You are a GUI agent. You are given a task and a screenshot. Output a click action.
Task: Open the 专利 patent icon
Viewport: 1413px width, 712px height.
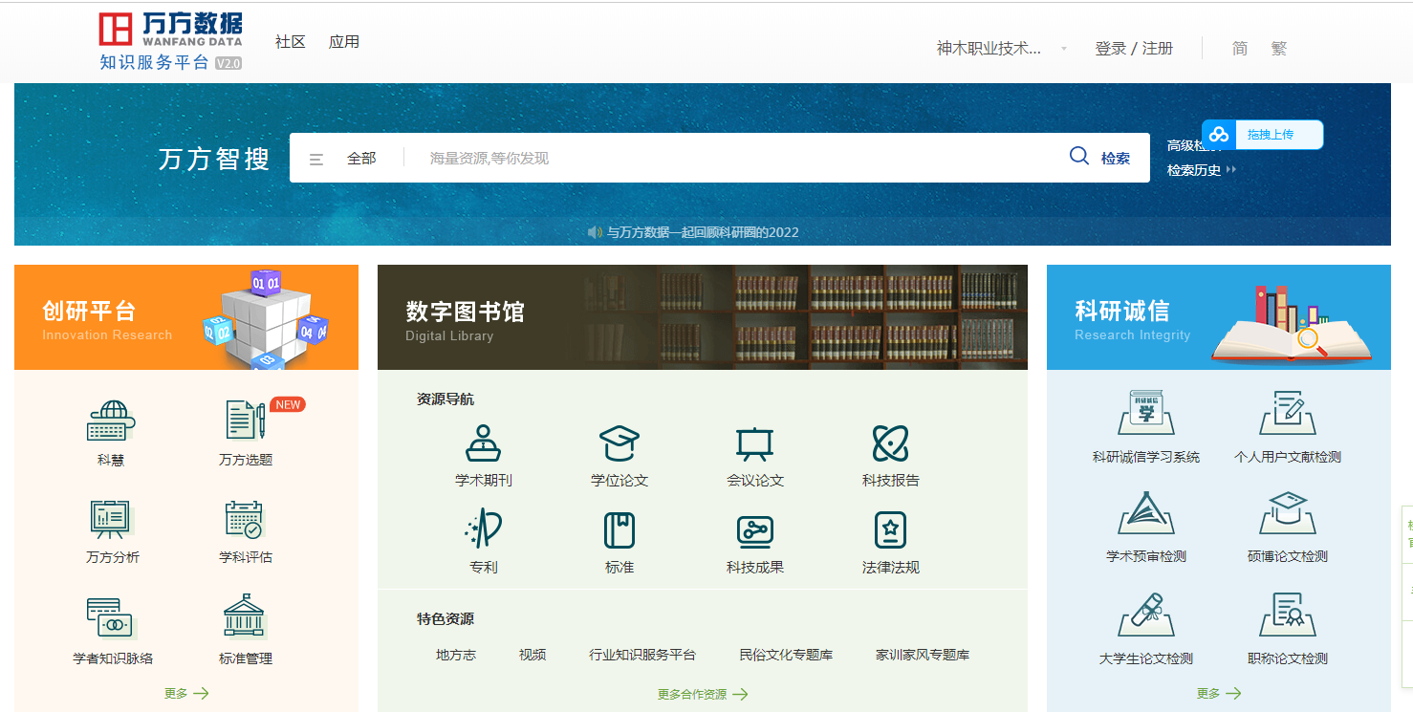click(x=483, y=529)
